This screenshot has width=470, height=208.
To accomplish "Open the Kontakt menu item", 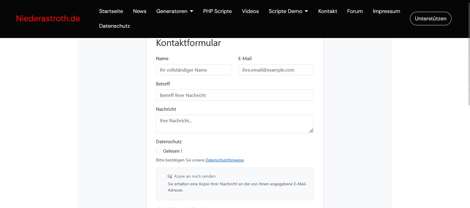I will (x=328, y=11).
